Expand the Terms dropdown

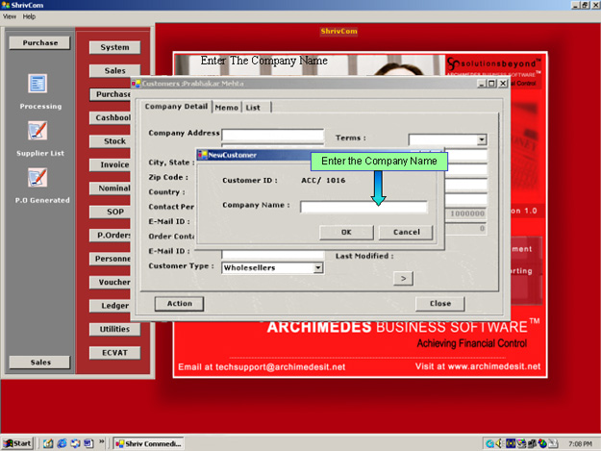[482, 139]
